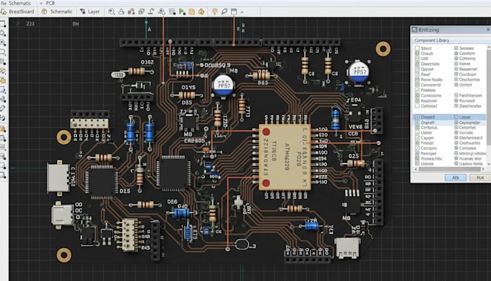Click the "RLK" button in the dialog

tap(480, 178)
